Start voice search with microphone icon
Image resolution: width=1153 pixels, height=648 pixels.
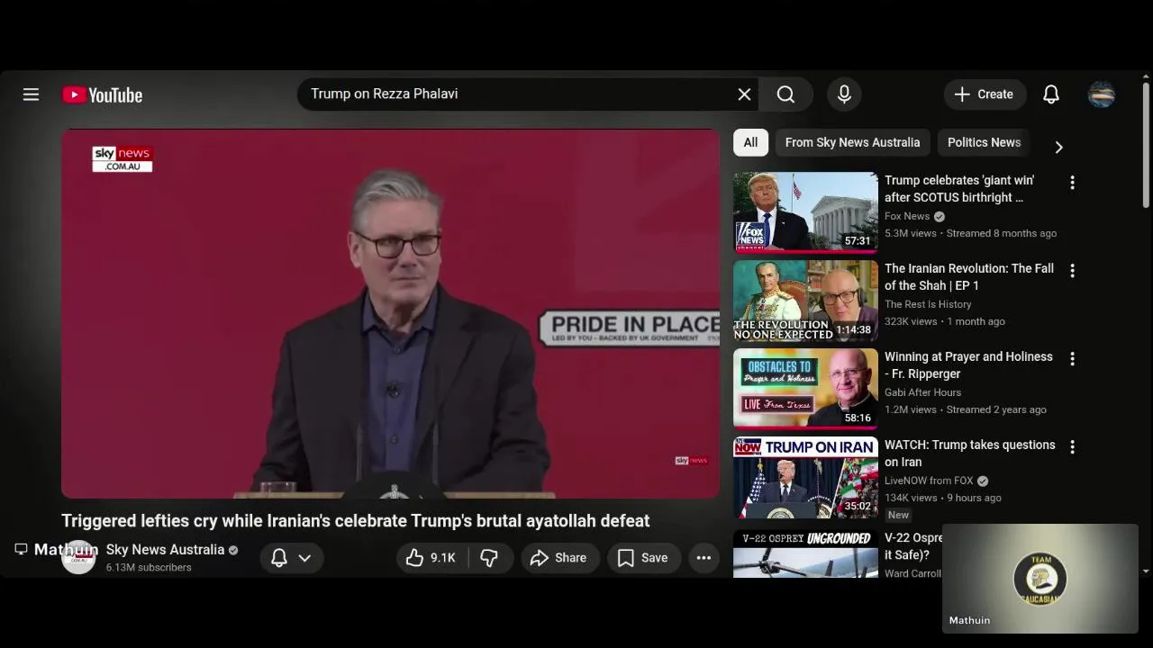(844, 94)
